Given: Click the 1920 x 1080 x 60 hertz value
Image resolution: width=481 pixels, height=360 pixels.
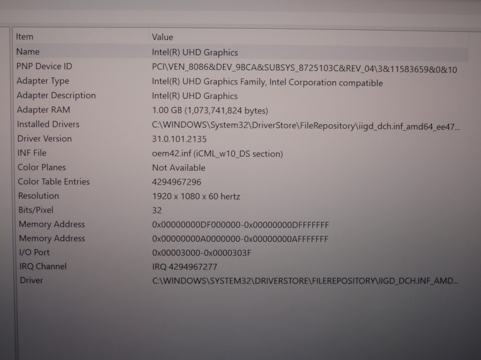Looking at the screenshot, I should pyautogui.click(x=196, y=196).
